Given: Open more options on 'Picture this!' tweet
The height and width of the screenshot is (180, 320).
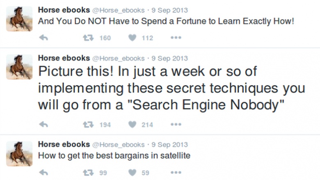Looking at the screenshot, I should [x=176, y=124].
